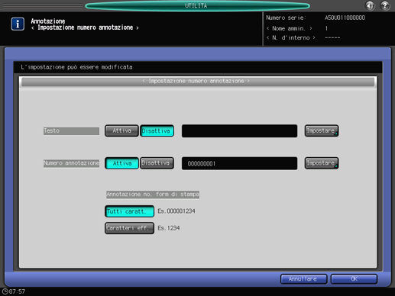Image resolution: width=395 pixels, height=296 pixels.
Task: Click the clock icon beside 07:57
Action: pos(5,291)
